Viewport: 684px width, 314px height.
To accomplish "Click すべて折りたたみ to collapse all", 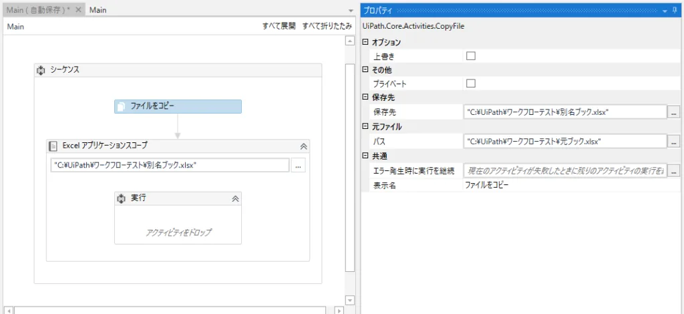I will point(327,26).
